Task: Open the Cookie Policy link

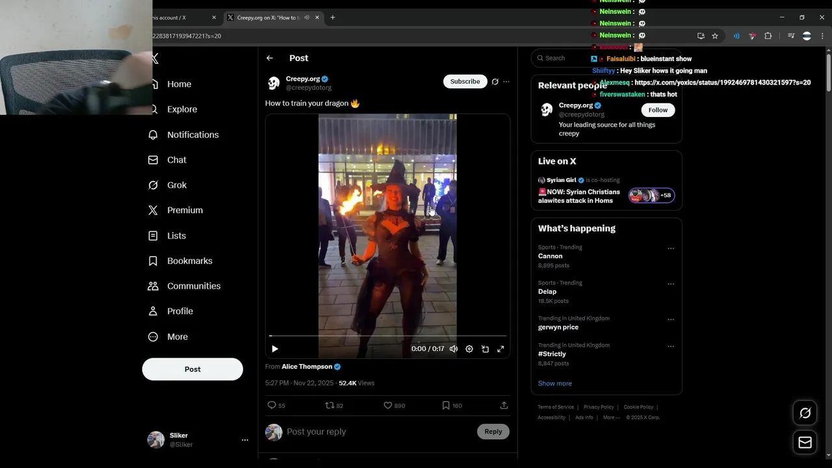Action: [x=638, y=407]
